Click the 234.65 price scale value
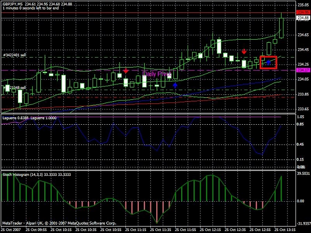 tap(303, 35)
